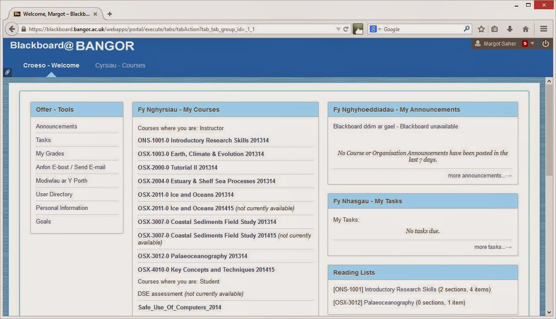Bookmark this page with the star icon

click(481, 29)
